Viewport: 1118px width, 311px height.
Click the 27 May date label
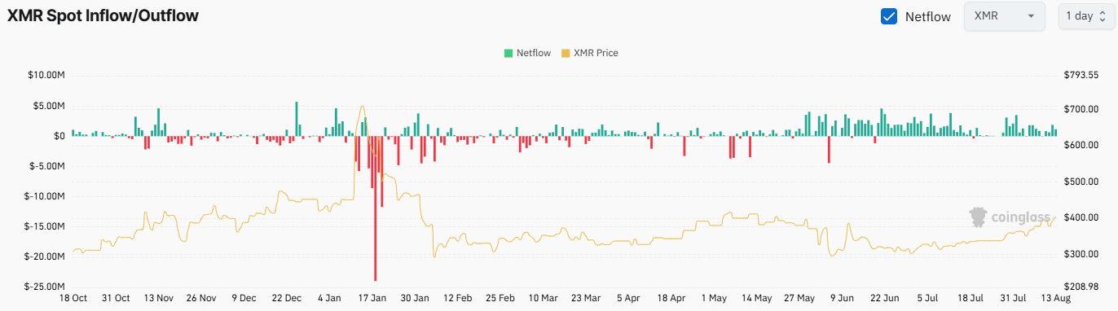(x=800, y=299)
